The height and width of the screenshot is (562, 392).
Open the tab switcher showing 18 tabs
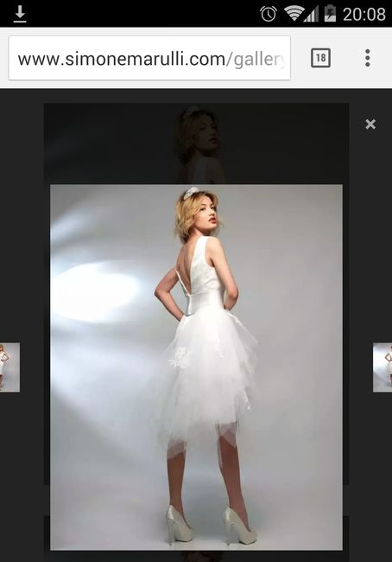tap(320, 58)
